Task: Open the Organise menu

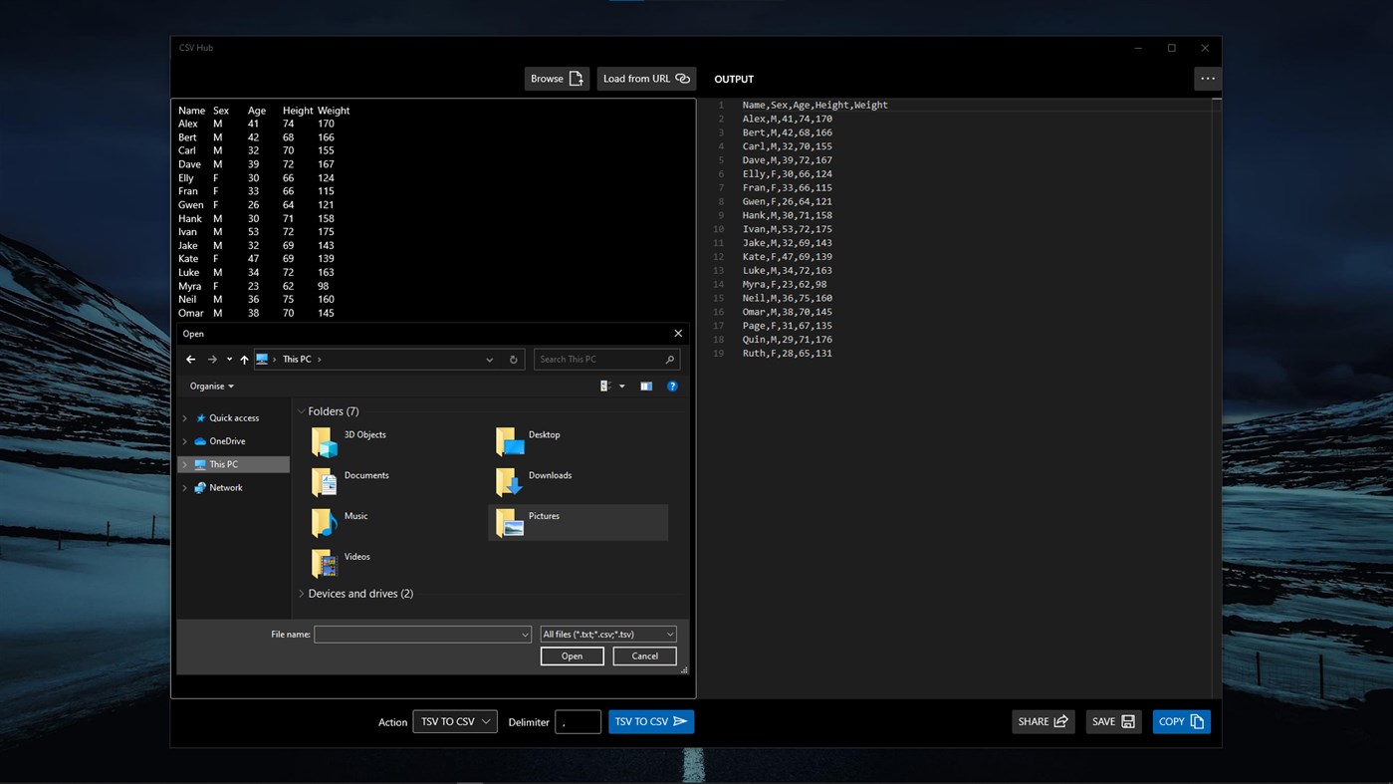Action: coord(212,387)
